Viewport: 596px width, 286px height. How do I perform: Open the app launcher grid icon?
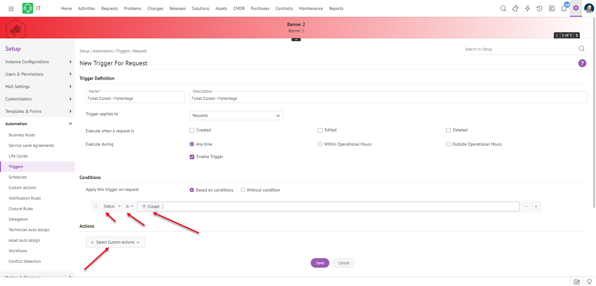tap(11, 9)
